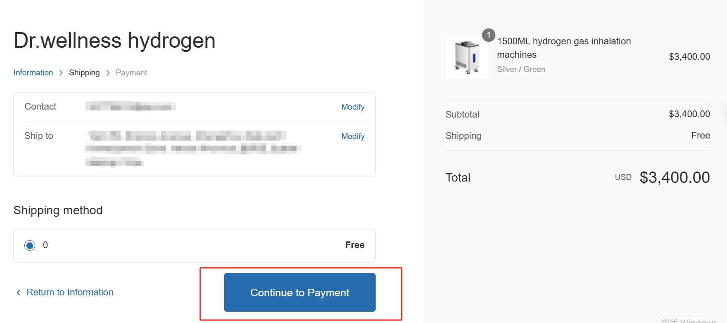
Task: Select the "0" shipping method radio button
Action: [x=30, y=245]
